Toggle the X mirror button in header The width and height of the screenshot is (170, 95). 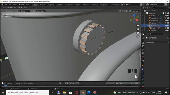pos(123,11)
